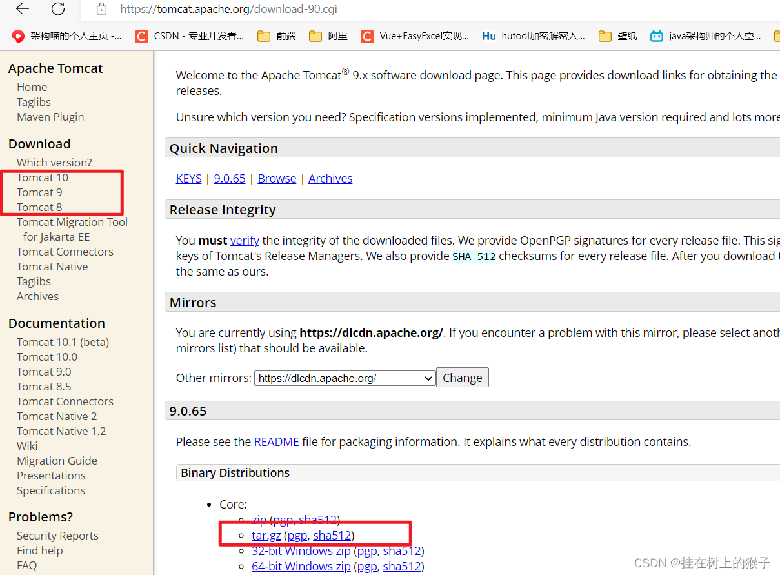780x575 pixels.
Task: Open pgp signature for Core zip
Action: pyautogui.click(x=283, y=520)
